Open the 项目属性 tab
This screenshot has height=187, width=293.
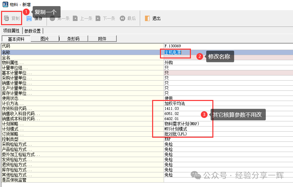tap(11, 31)
